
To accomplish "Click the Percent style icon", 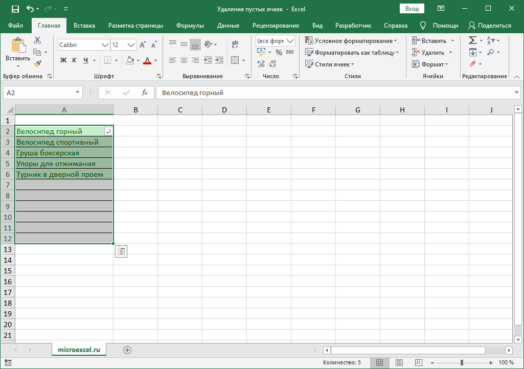I will 279,52.
